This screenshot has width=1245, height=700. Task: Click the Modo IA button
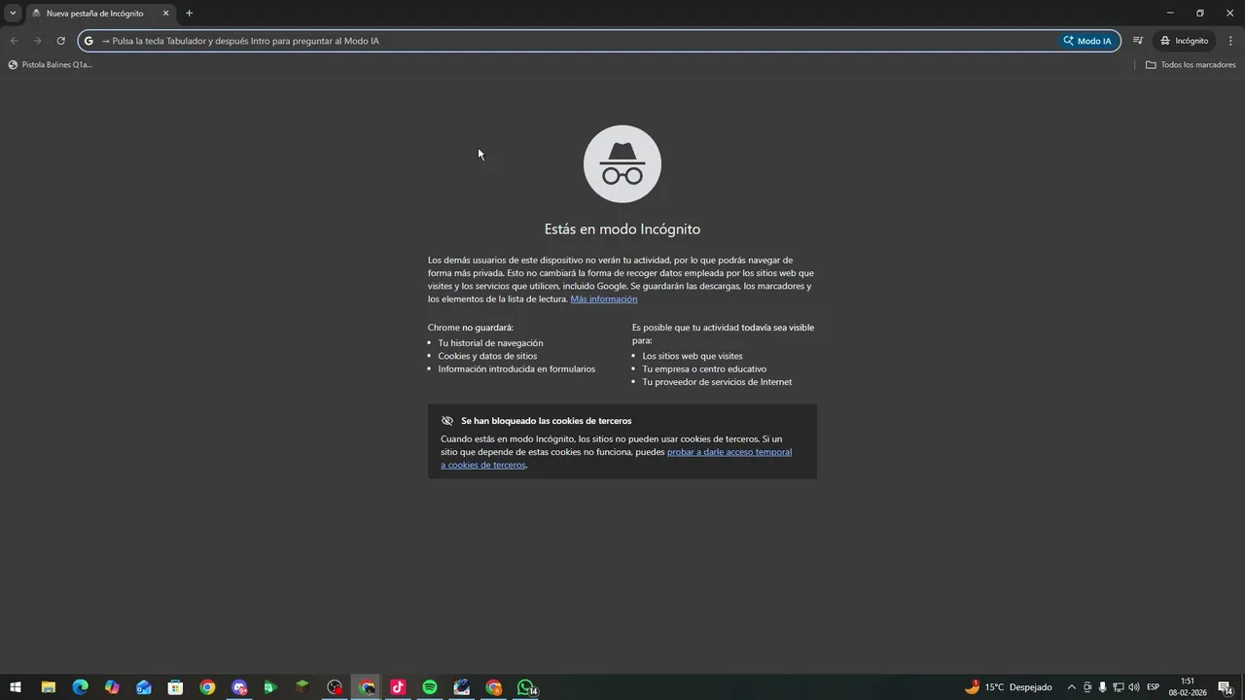1087,41
